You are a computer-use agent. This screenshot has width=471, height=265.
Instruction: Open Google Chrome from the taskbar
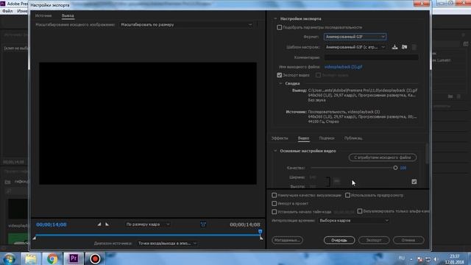point(52,258)
